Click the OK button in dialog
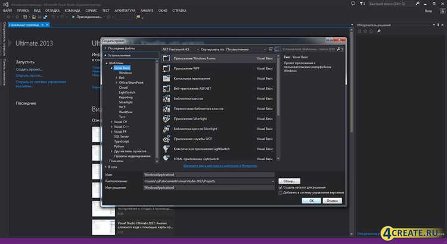This screenshot has height=244, width=447. [x=311, y=201]
